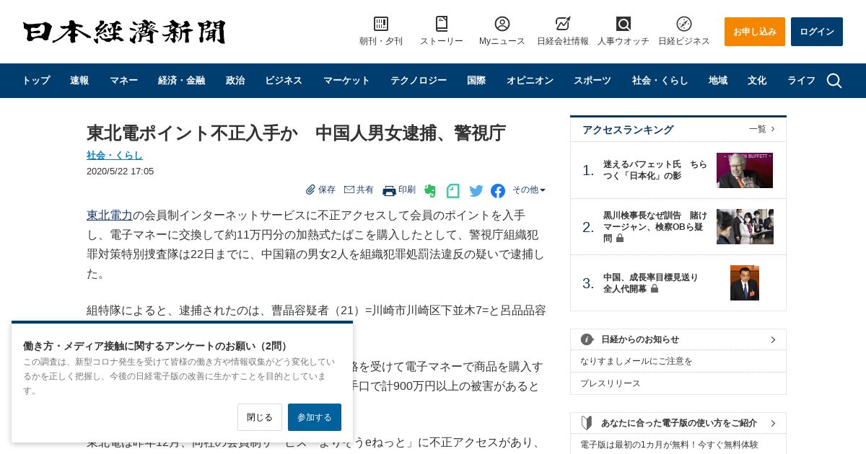Open the 日経ビジネス compass icon

click(684, 24)
